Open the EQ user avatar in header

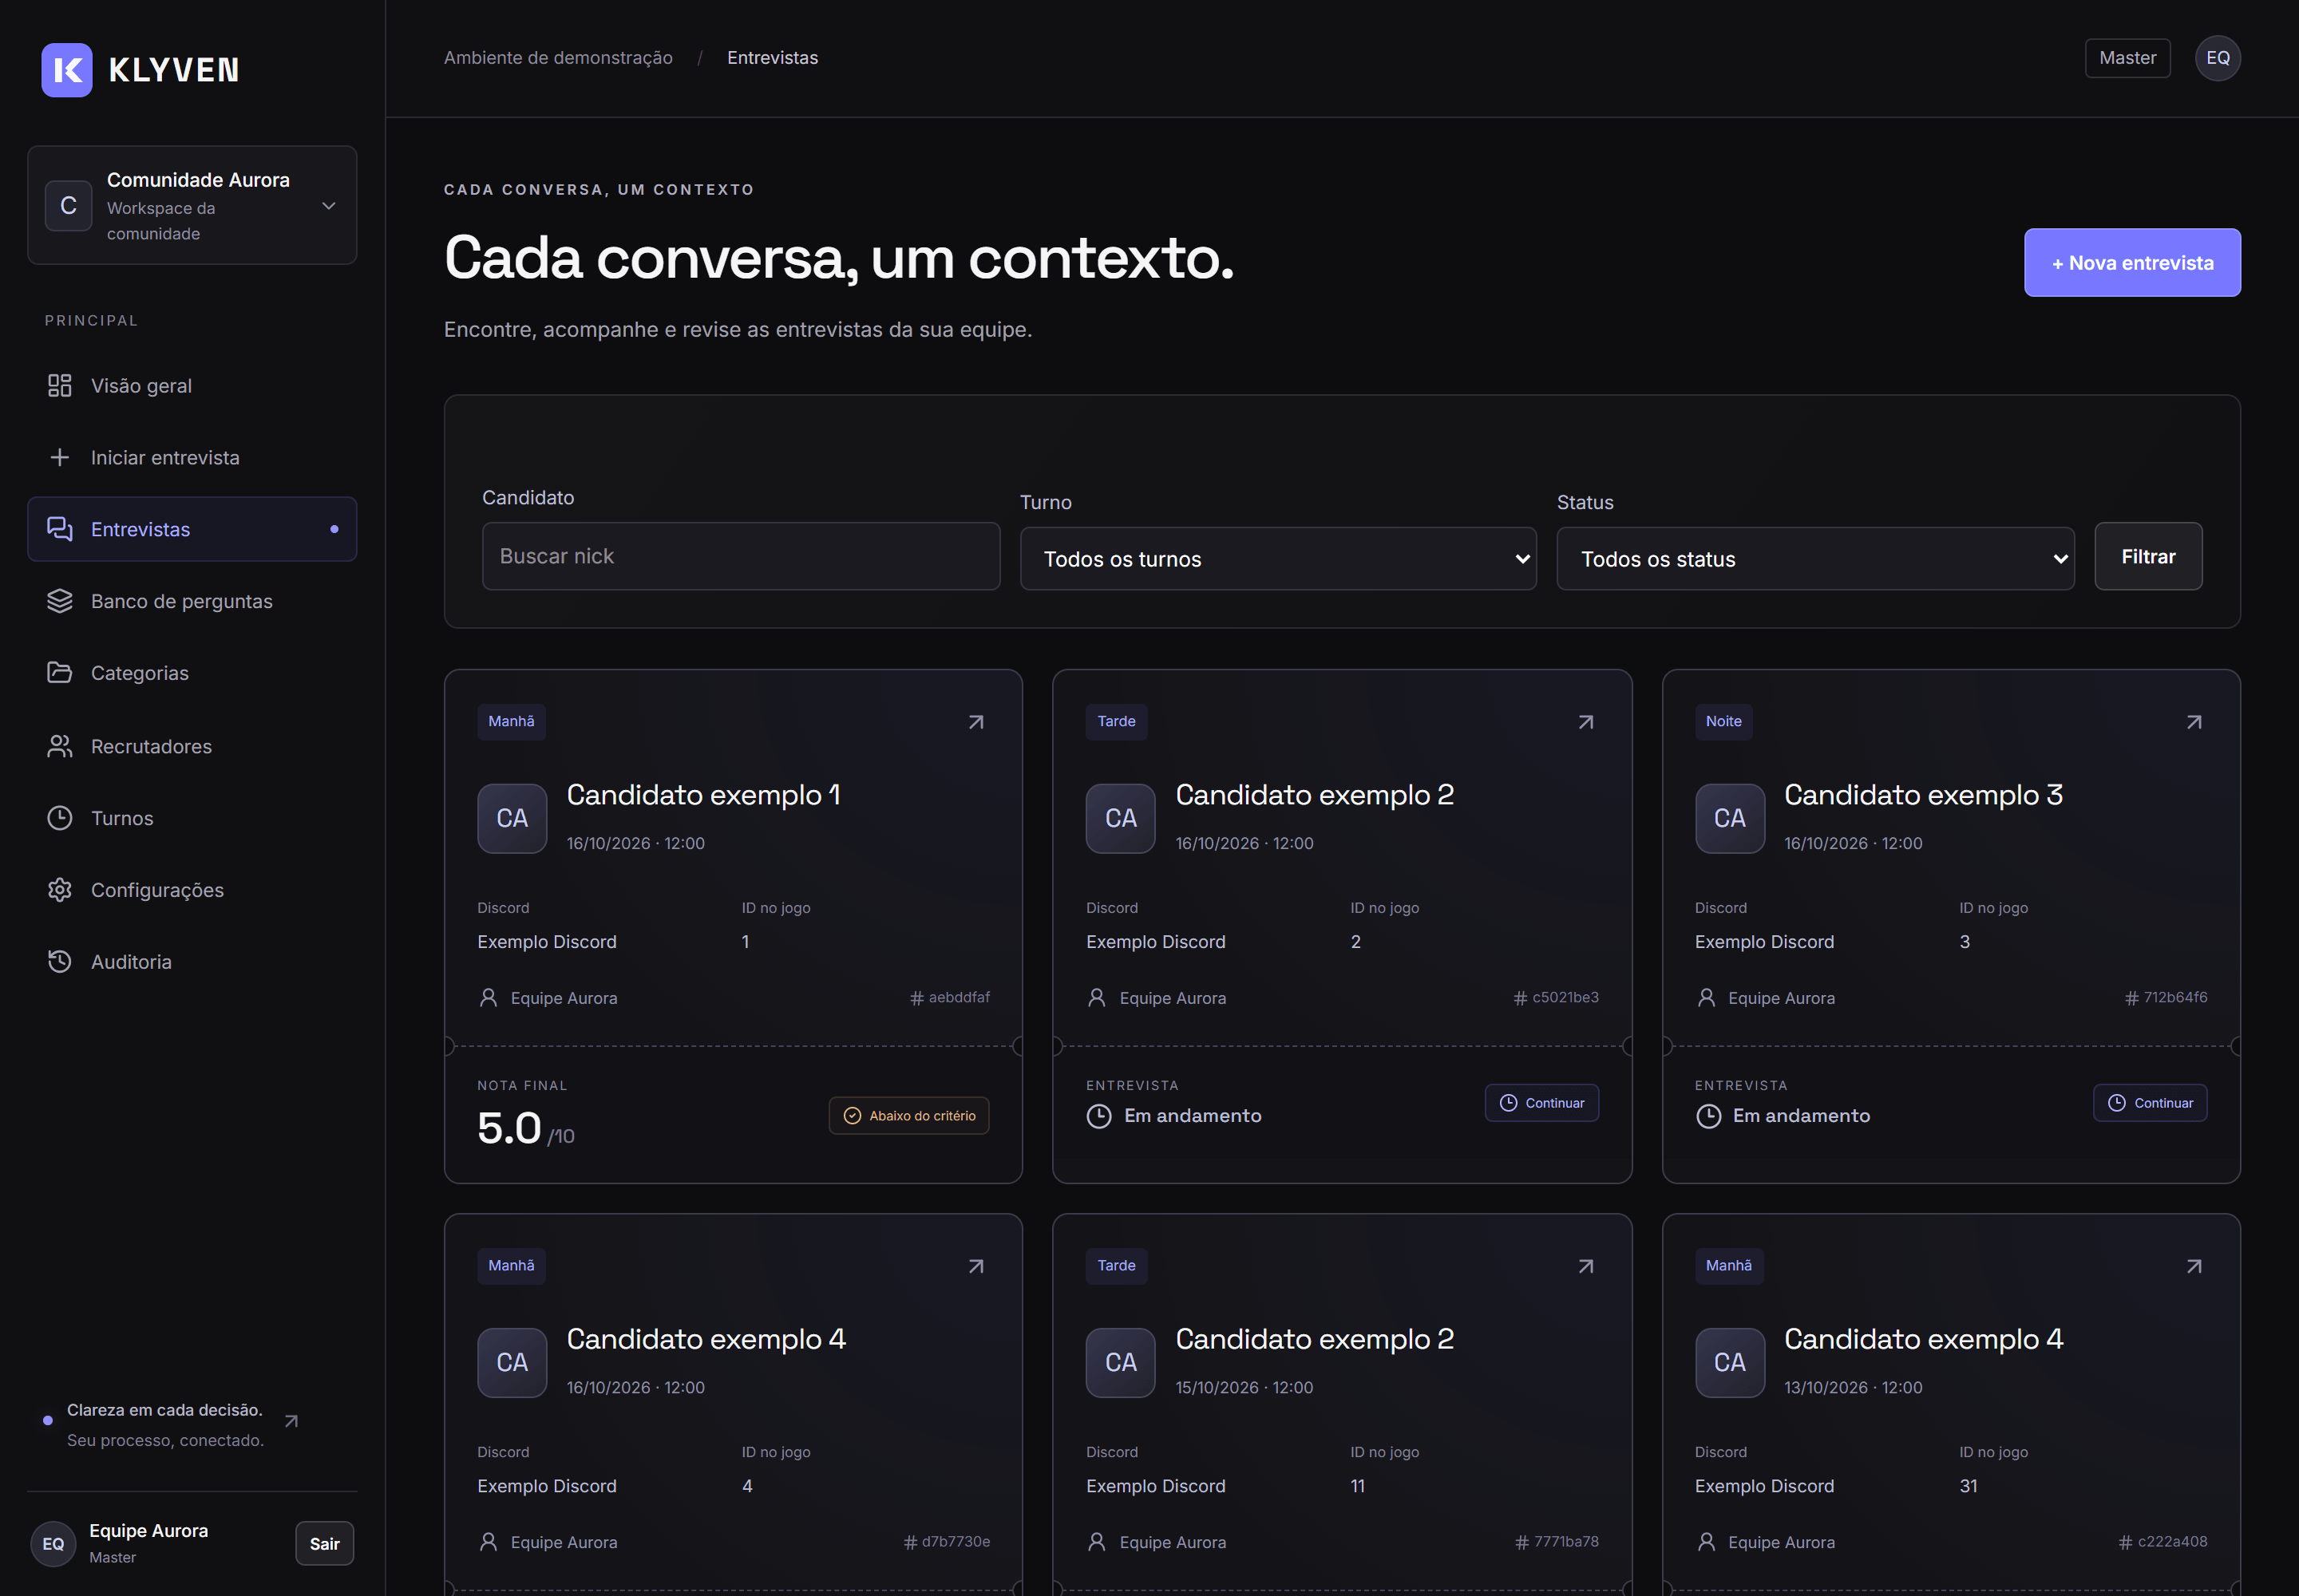(2218, 58)
